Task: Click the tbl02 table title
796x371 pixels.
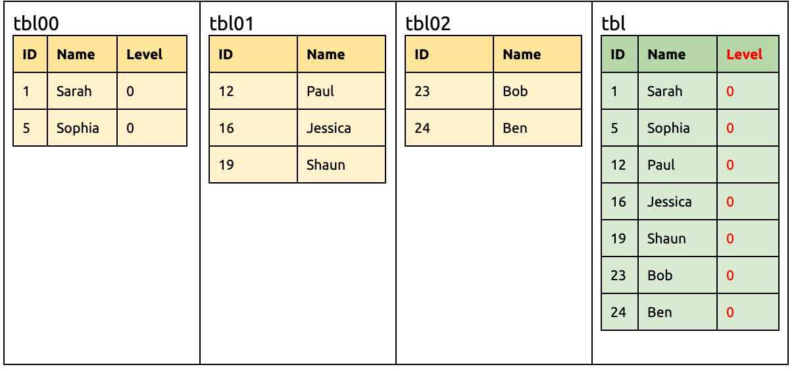Action: (428, 24)
